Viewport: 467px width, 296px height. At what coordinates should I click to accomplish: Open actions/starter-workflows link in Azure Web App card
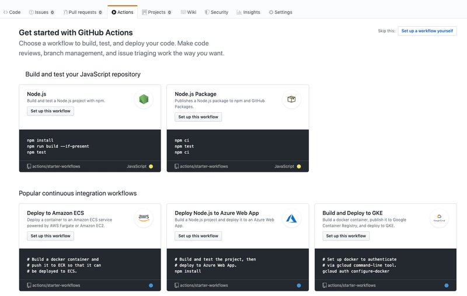coord(204,286)
